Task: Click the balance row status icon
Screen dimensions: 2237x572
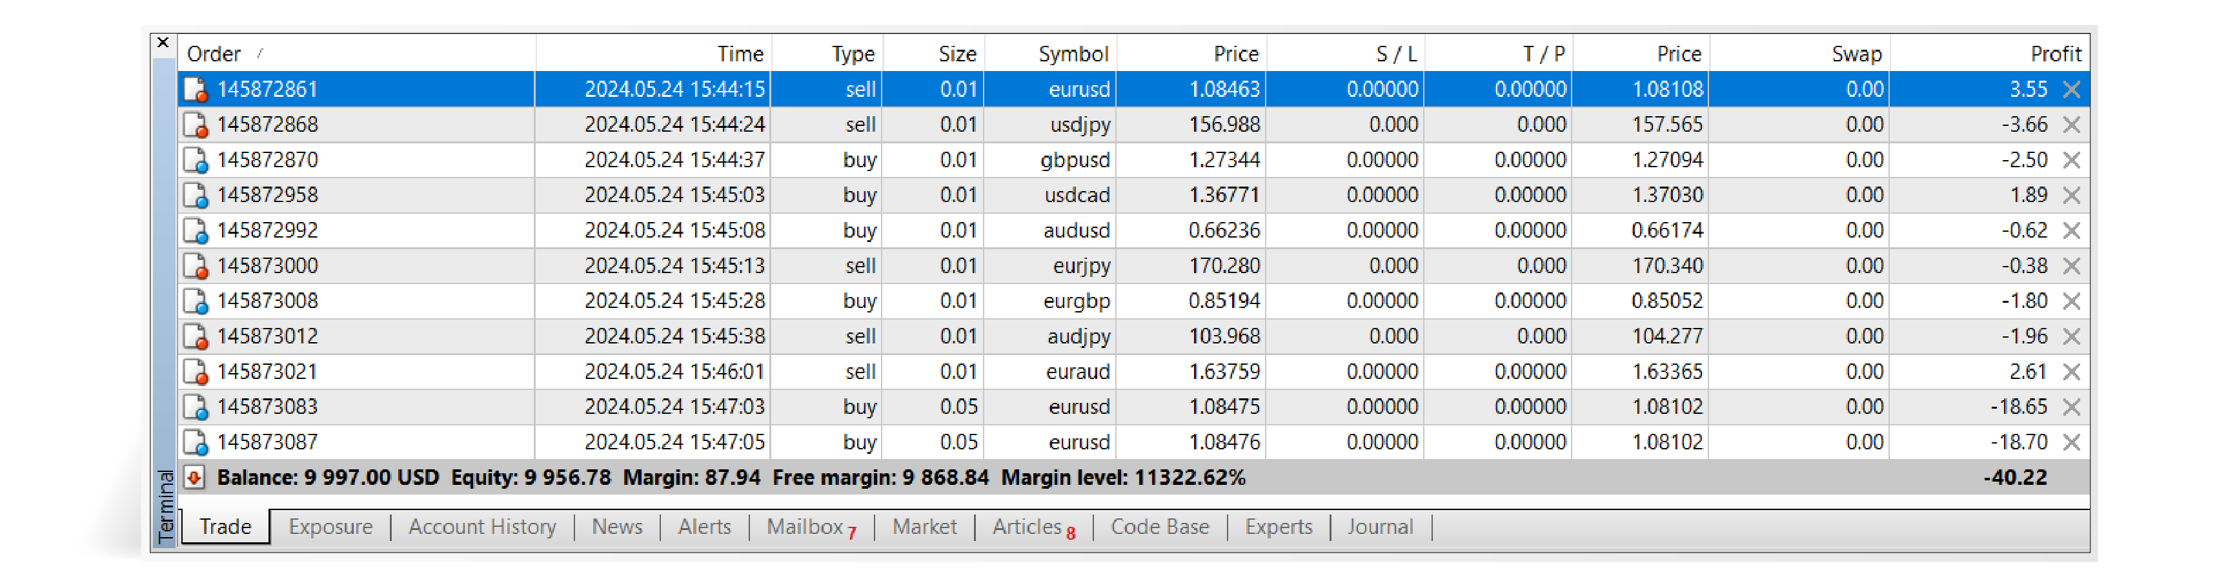Action: click(194, 477)
